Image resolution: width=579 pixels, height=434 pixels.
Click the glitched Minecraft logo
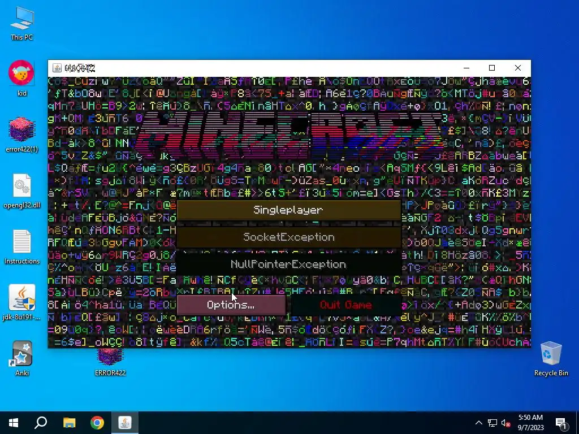click(290, 136)
